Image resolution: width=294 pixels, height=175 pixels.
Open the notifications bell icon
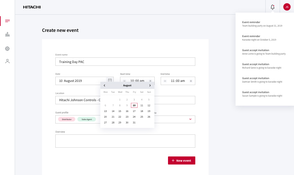coord(272,7)
